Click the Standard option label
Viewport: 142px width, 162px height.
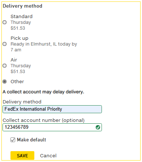coord(22,17)
